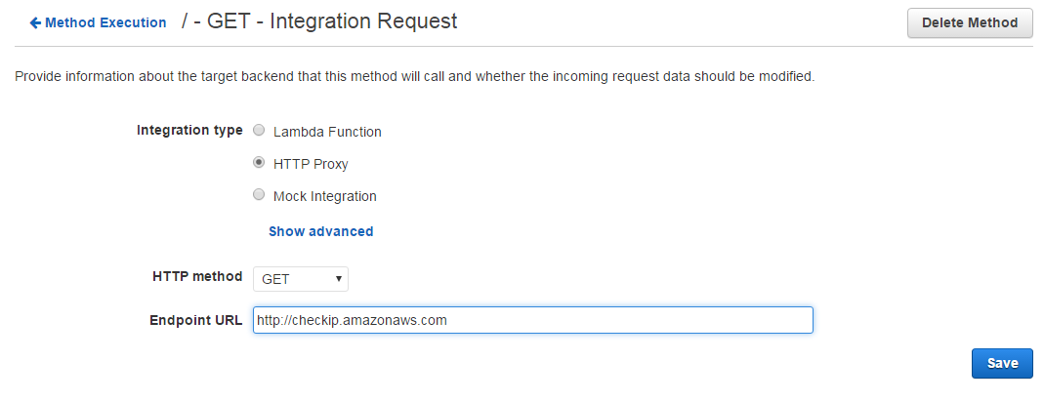Image resolution: width=1044 pixels, height=401 pixels.
Task: Open the HTTP method dropdown showing GET
Action: 300,279
